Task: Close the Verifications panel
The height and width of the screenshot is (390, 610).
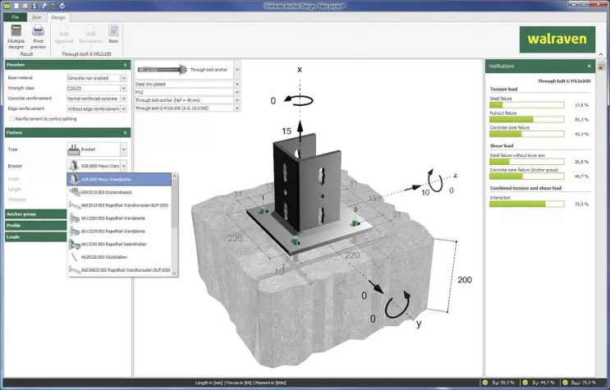Action: [x=589, y=66]
